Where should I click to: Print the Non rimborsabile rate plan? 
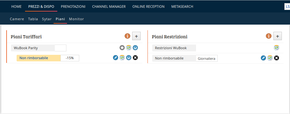click(x=129, y=58)
